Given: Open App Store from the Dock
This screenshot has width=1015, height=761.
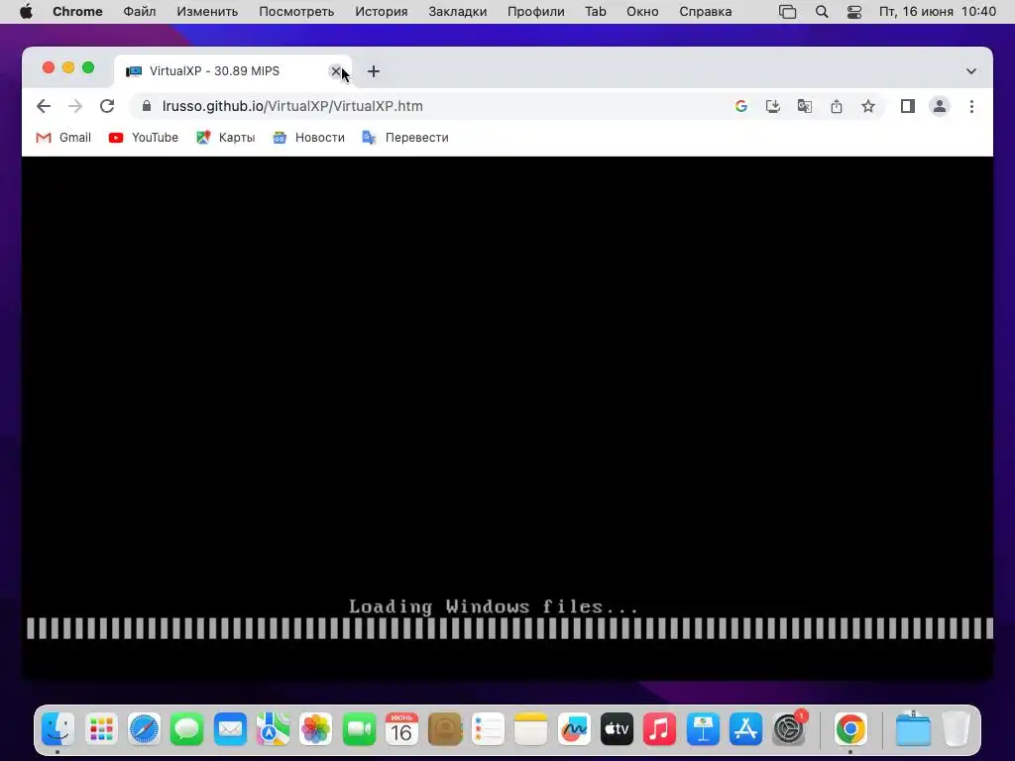Looking at the screenshot, I should (745, 729).
